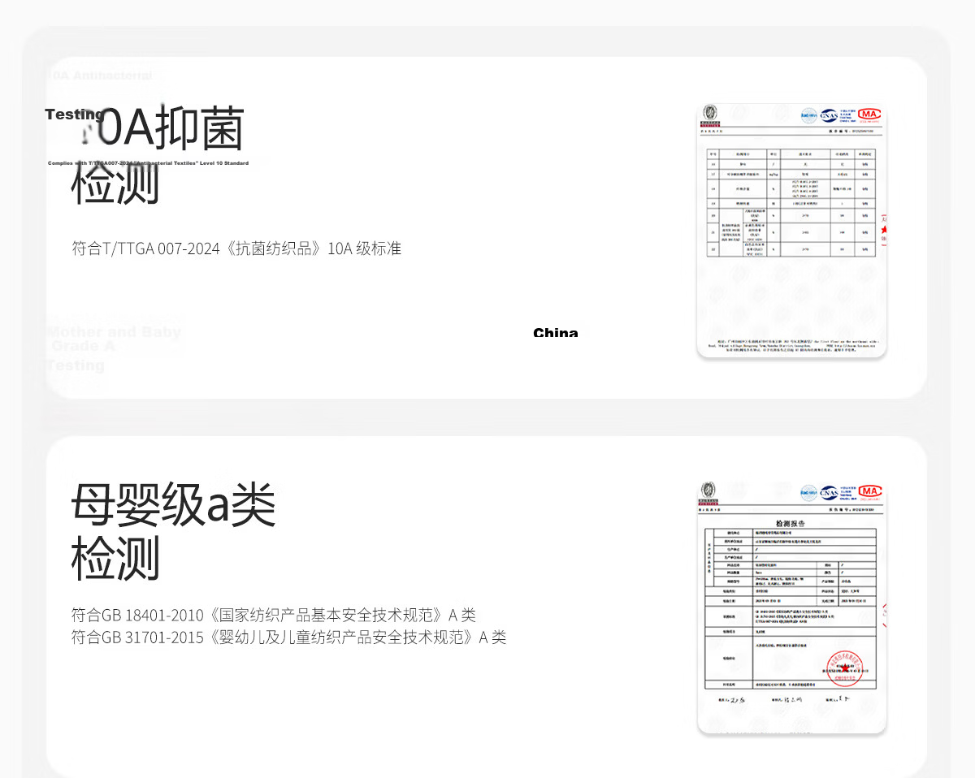The height and width of the screenshot is (778, 975).
Task: Click the CNAS logo on the 检测报告 certificate
Action: (829, 492)
